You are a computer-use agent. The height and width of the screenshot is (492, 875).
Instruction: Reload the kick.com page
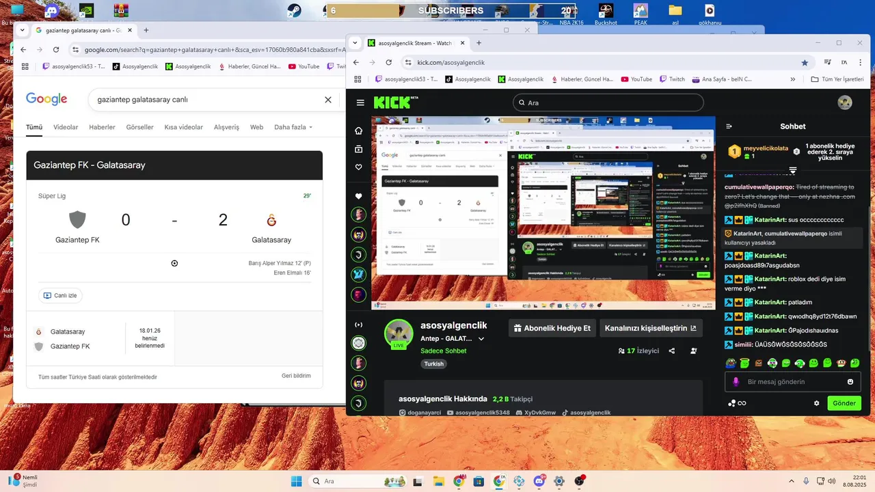(x=389, y=62)
